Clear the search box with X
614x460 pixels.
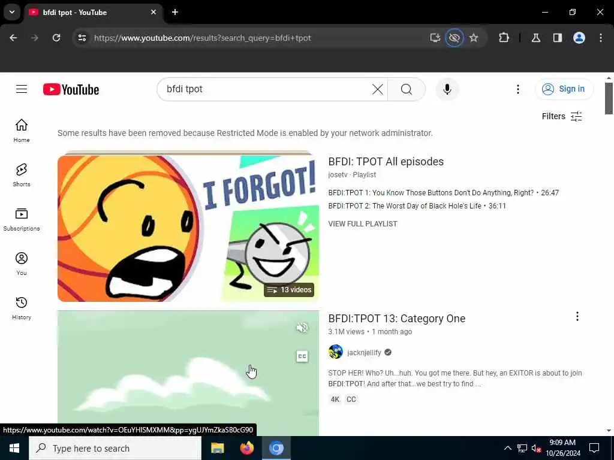click(378, 89)
